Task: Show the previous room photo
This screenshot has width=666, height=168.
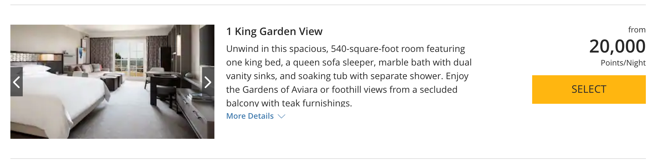Action: (17, 82)
